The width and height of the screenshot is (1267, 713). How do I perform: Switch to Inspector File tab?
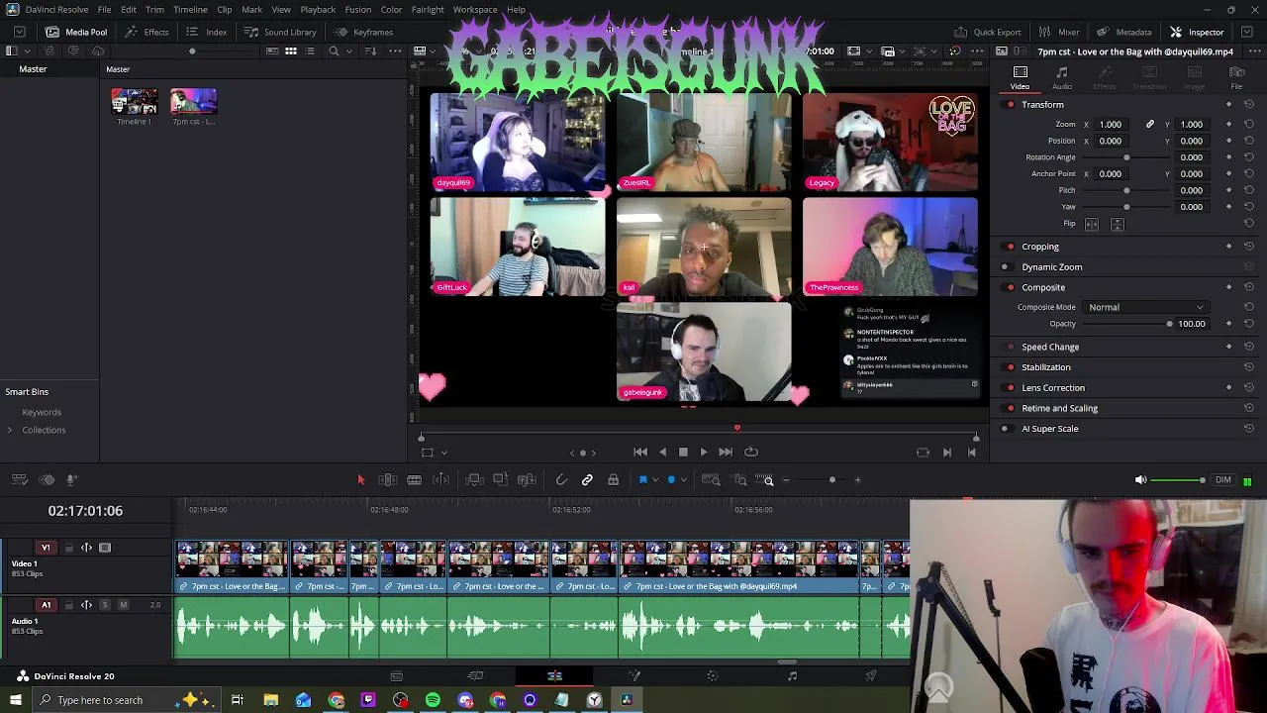tap(1236, 78)
